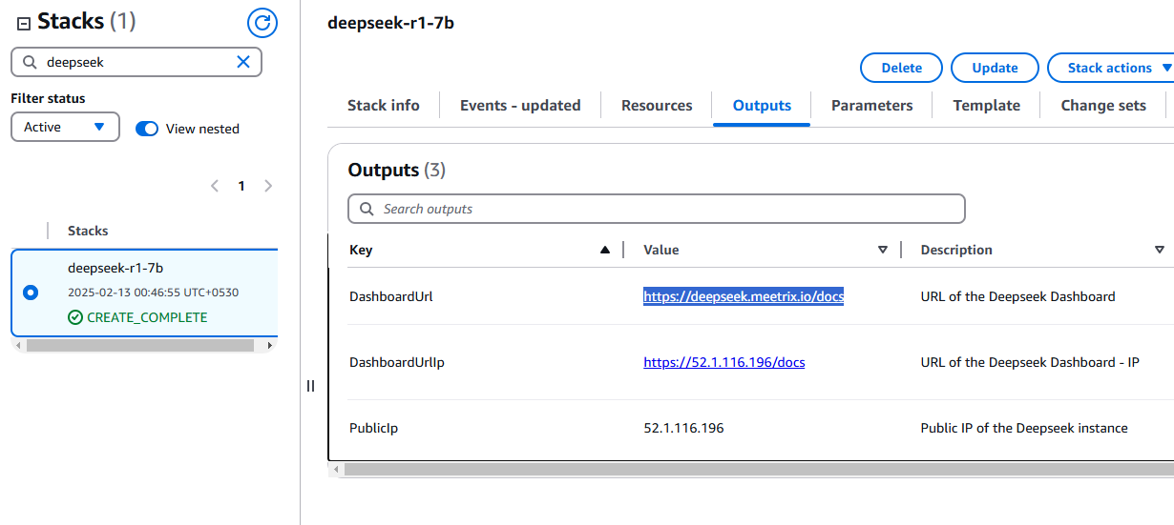
Task: Go to next page of stacks
Action: [268, 186]
